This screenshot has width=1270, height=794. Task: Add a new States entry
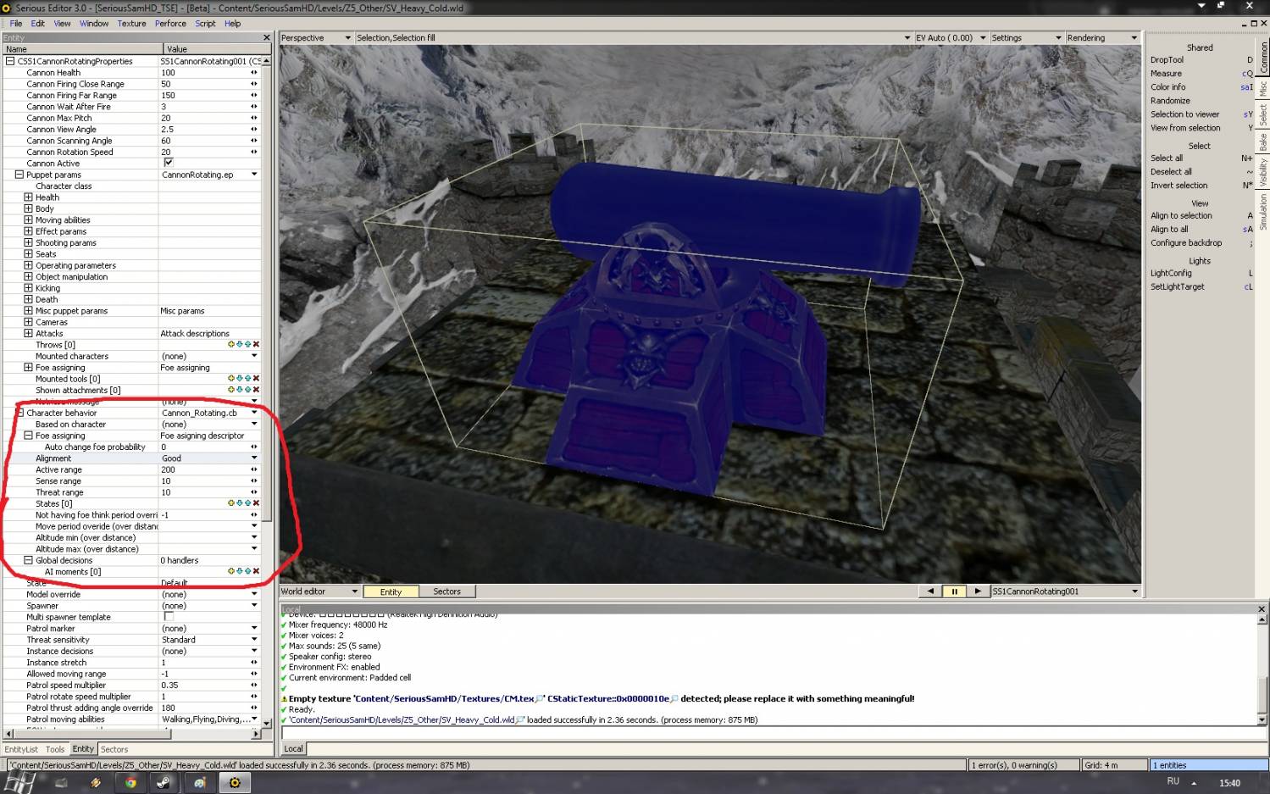[231, 503]
